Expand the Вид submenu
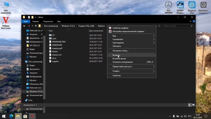The image size is (211, 119). 132,36
